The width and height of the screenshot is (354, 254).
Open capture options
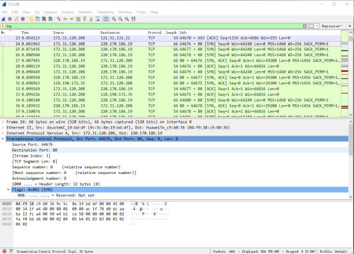coord(23,19)
